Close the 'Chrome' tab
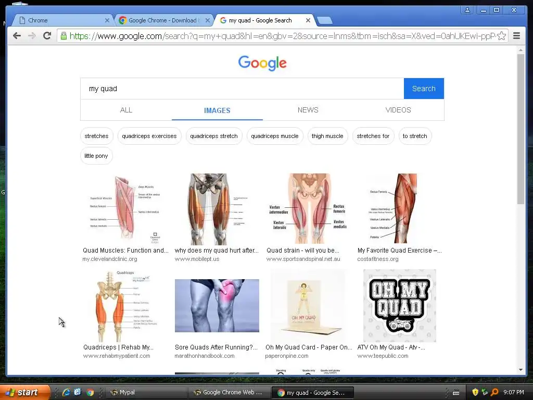Viewport: 533px width, 400px height. click(x=107, y=20)
